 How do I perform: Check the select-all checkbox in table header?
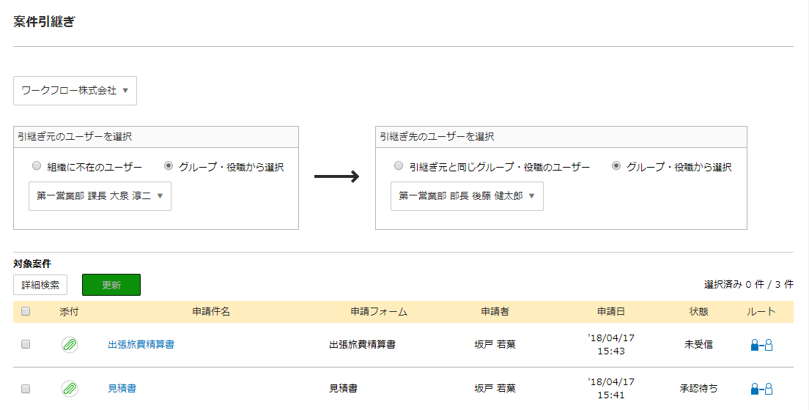click(26, 311)
